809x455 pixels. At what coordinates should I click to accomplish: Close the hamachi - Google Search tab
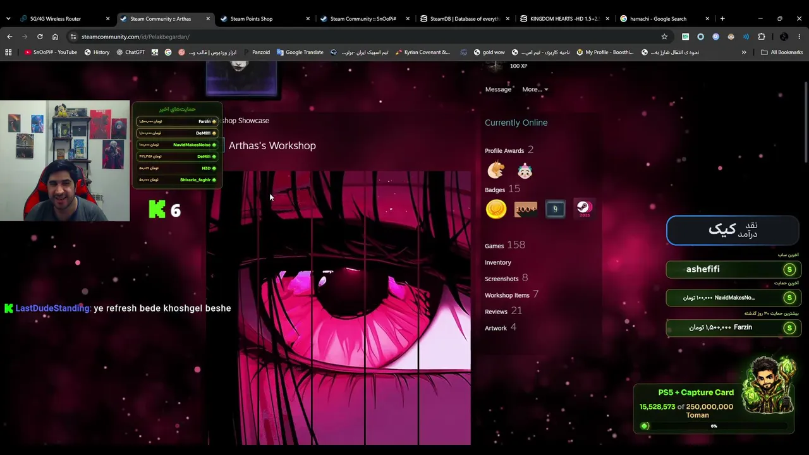[x=707, y=19]
